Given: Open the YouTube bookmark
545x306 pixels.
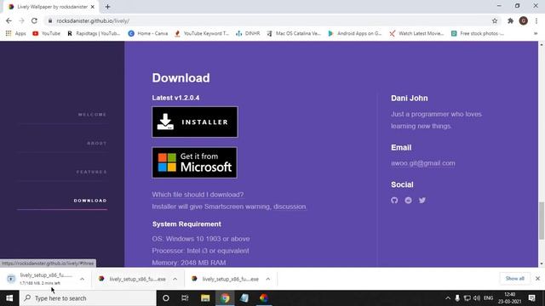Looking at the screenshot, I should click(46, 33).
